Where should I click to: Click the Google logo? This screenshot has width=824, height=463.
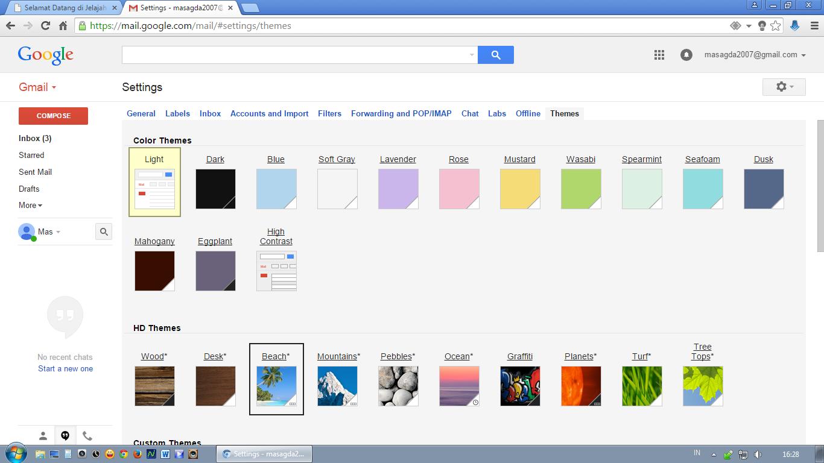(46, 55)
